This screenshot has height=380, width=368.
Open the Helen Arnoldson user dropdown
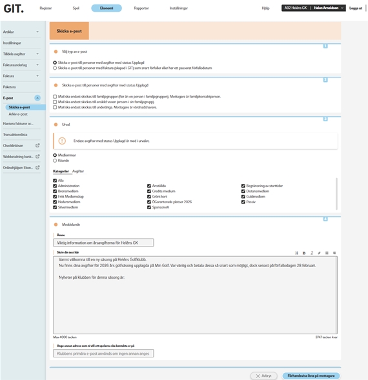pos(328,8)
